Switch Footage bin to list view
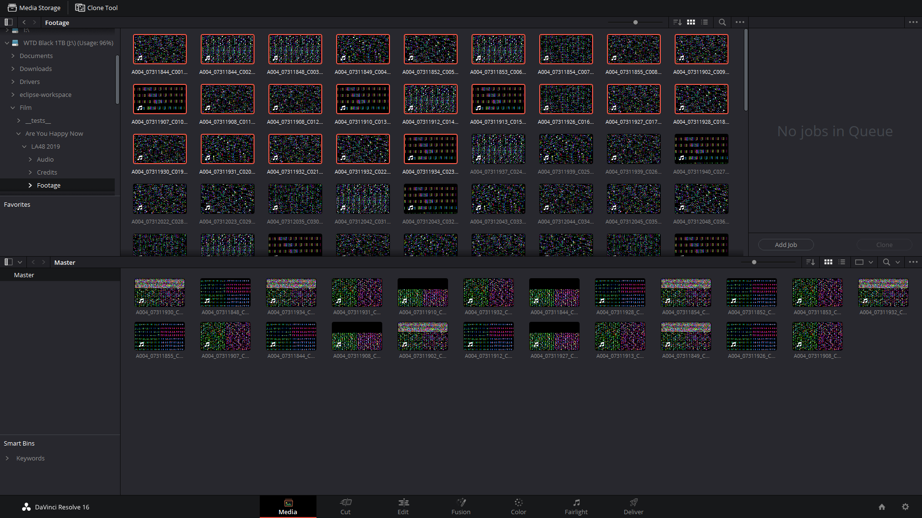Screen dimensions: 922x518 pos(704,22)
